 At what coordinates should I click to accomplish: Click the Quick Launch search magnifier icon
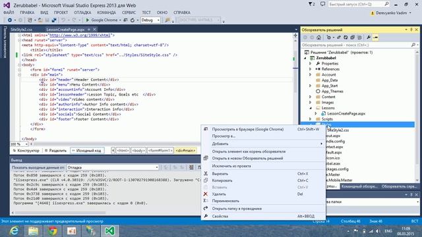coord(386,4)
